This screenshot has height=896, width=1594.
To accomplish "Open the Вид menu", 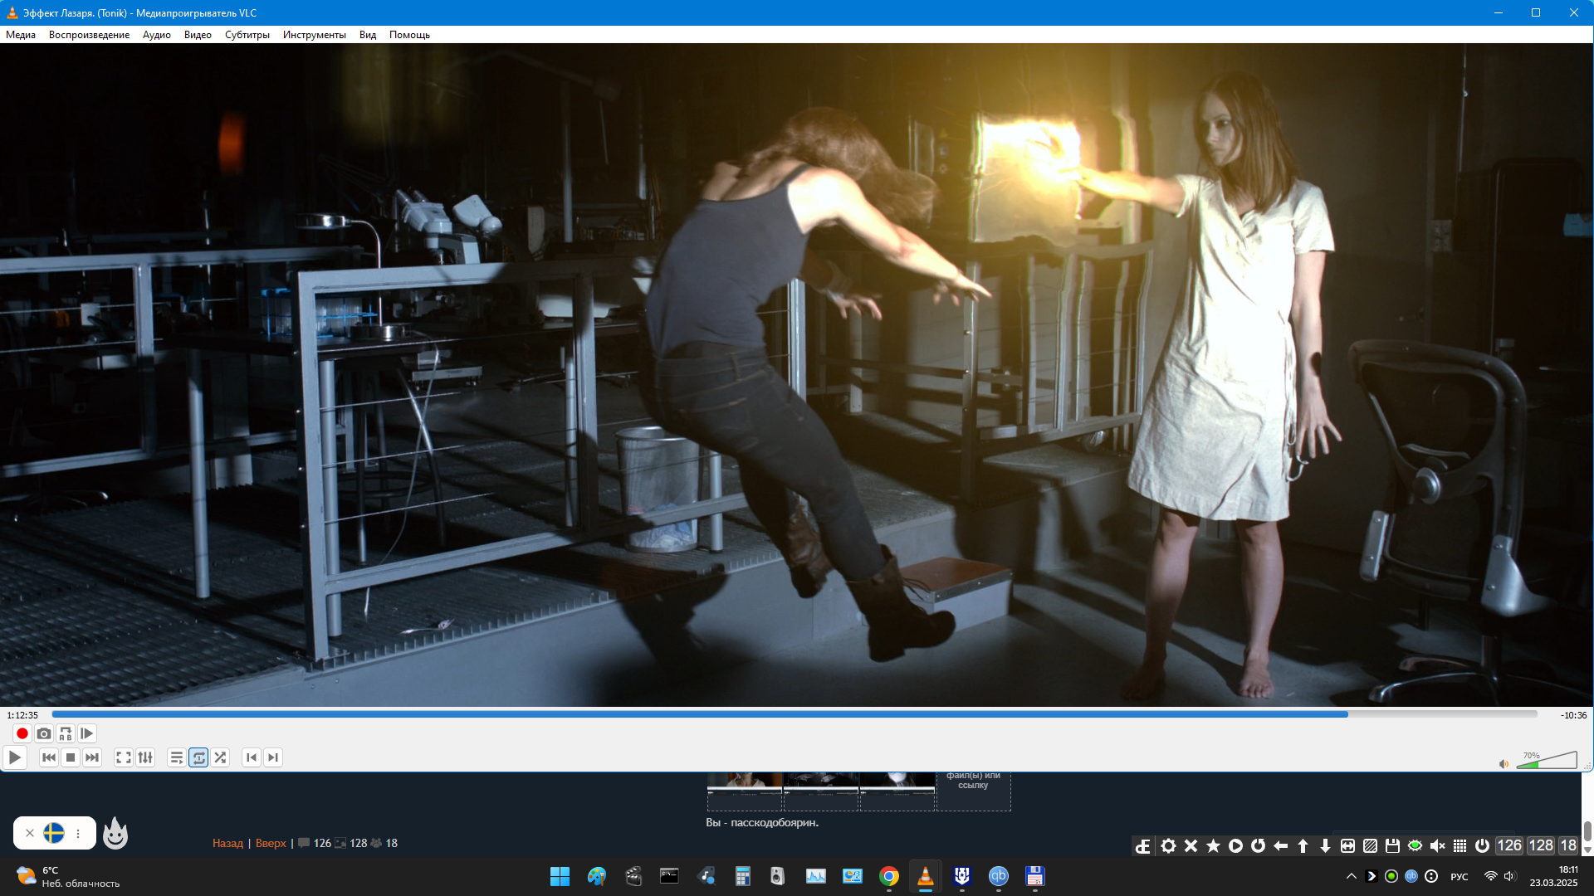I will [368, 35].
